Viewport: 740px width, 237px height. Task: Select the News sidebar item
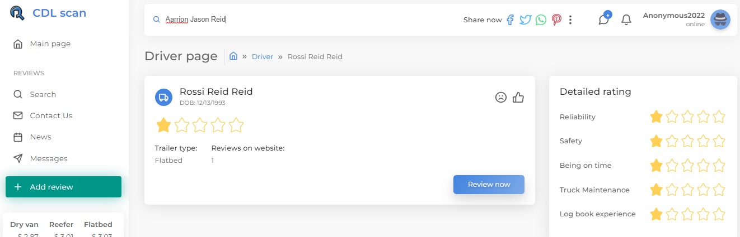(x=40, y=137)
